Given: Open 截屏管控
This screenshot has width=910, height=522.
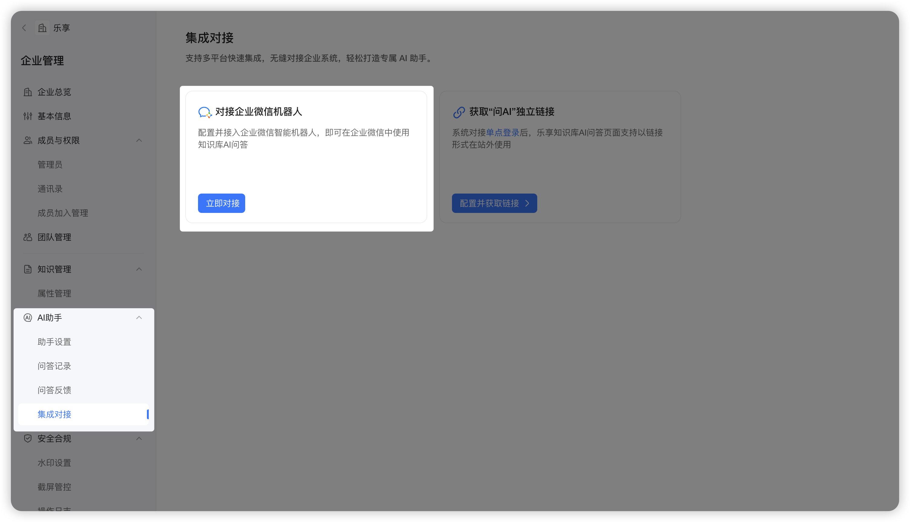Looking at the screenshot, I should tap(83, 487).
